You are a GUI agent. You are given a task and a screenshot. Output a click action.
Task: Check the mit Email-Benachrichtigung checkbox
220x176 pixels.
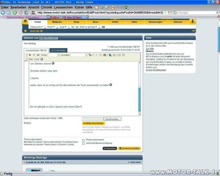[84, 143]
